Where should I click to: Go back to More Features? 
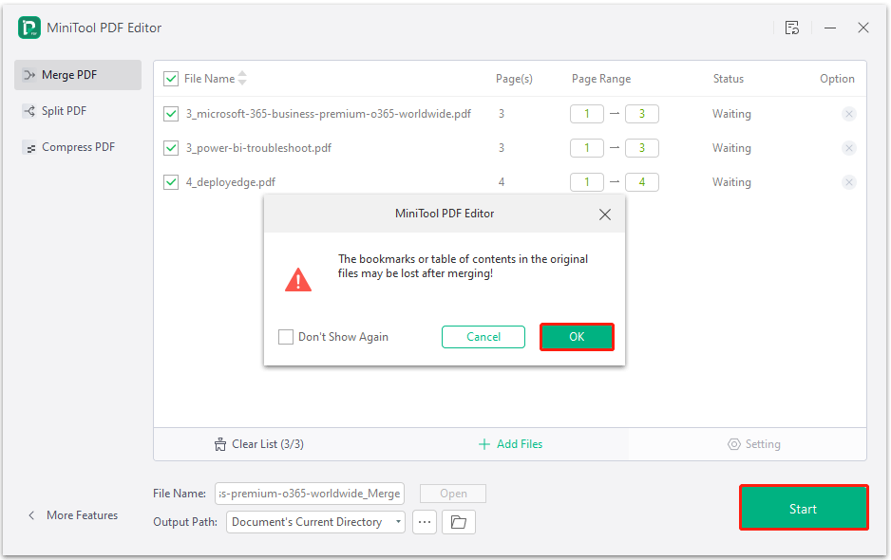tap(73, 515)
